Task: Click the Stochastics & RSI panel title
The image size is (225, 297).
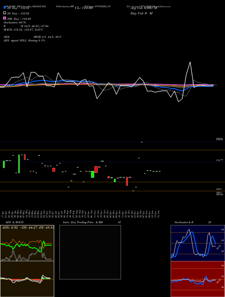Action: tap(193, 222)
